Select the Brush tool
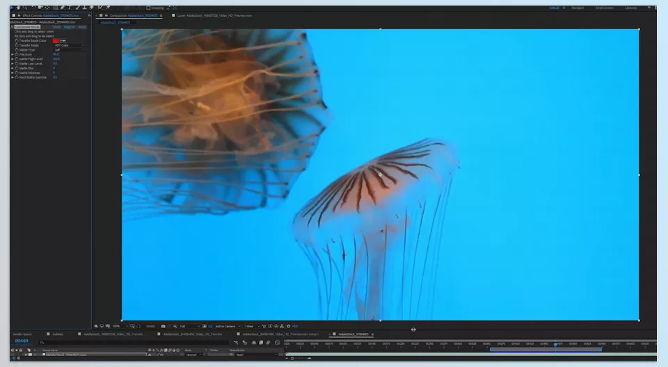Viewport: 668px width, 367px height. 77,8
